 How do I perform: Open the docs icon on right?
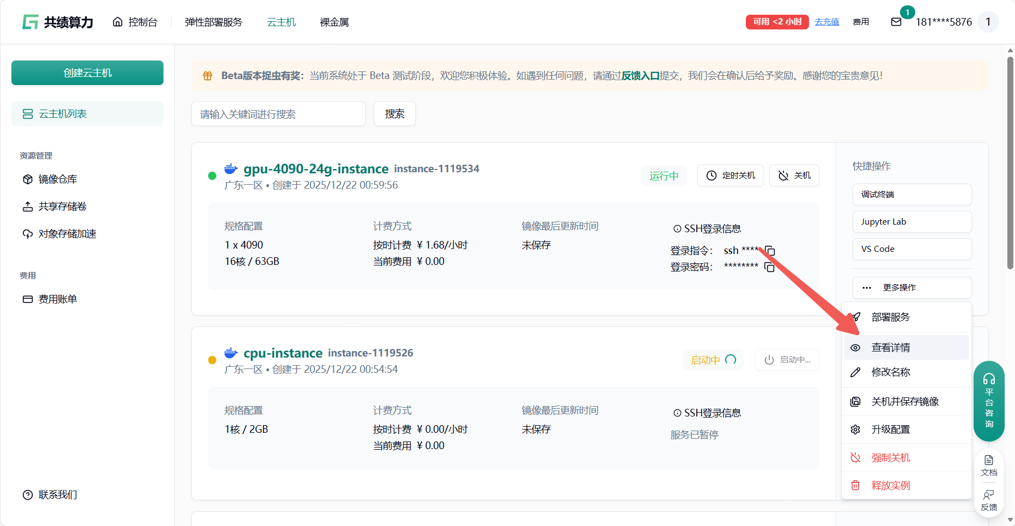coord(988,465)
